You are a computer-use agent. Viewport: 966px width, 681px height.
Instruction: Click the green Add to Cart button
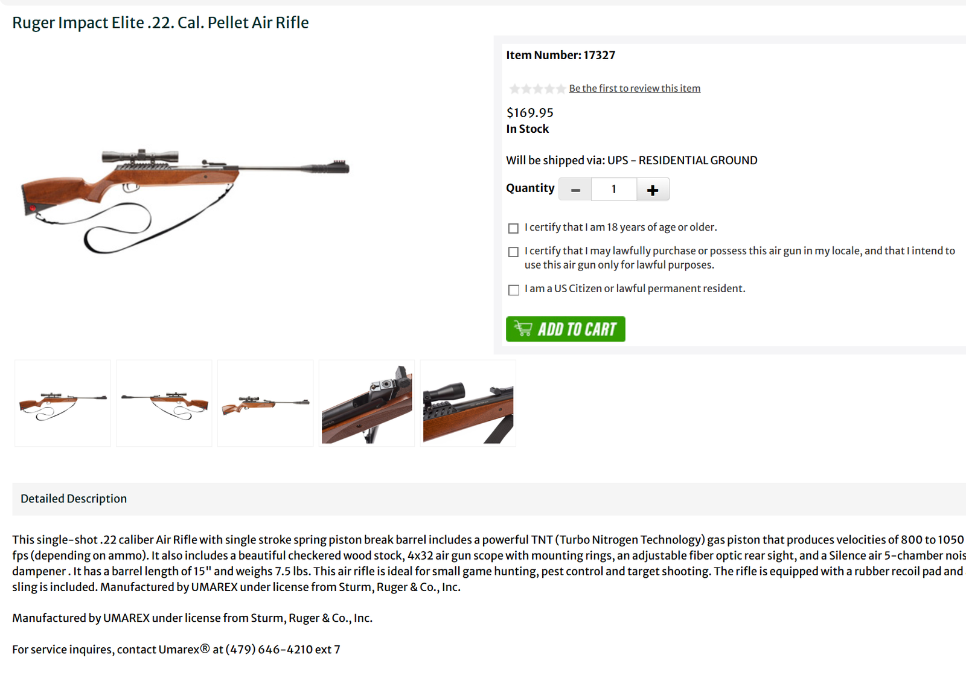(565, 329)
